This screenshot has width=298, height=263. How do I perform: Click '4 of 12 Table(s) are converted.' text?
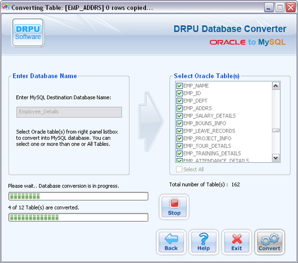43,207
